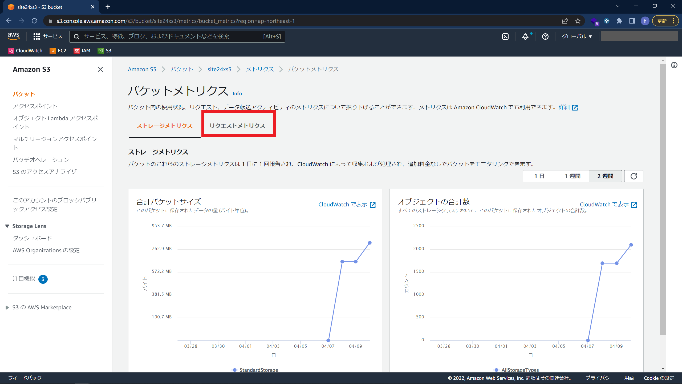Click the IAM bookmark shortcut
Image resolution: width=682 pixels, height=384 pixels.
82,51
